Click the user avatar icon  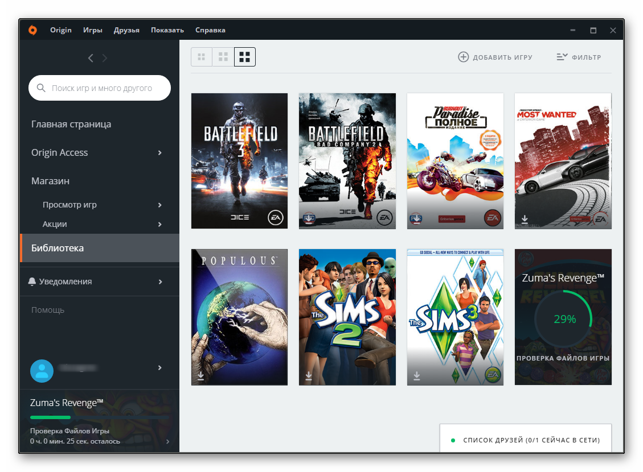[x=42, y=371]
